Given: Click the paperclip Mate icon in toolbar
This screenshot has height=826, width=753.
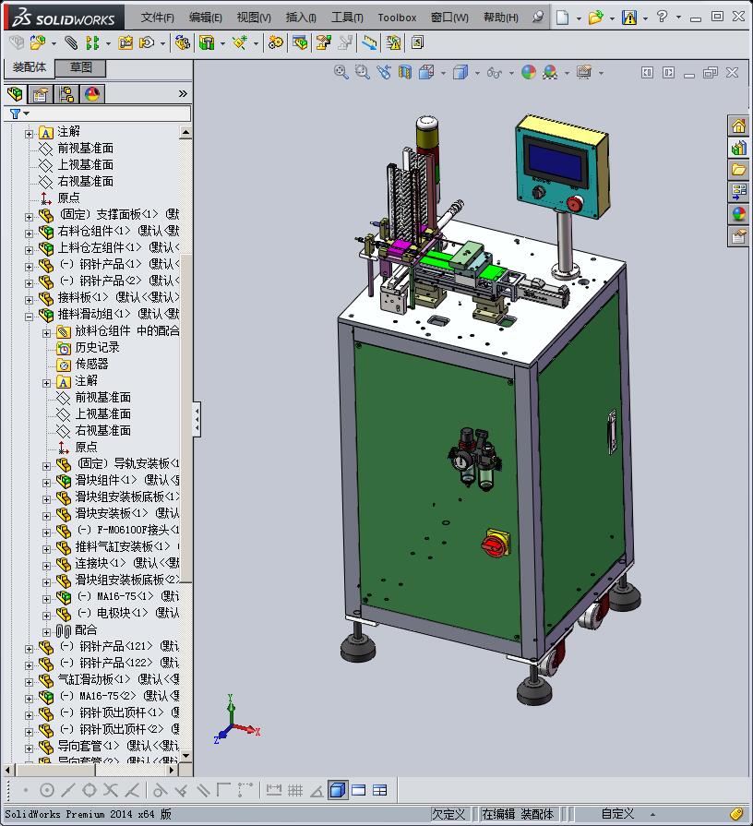Looking at the screenshot, I should click(70, 42).
